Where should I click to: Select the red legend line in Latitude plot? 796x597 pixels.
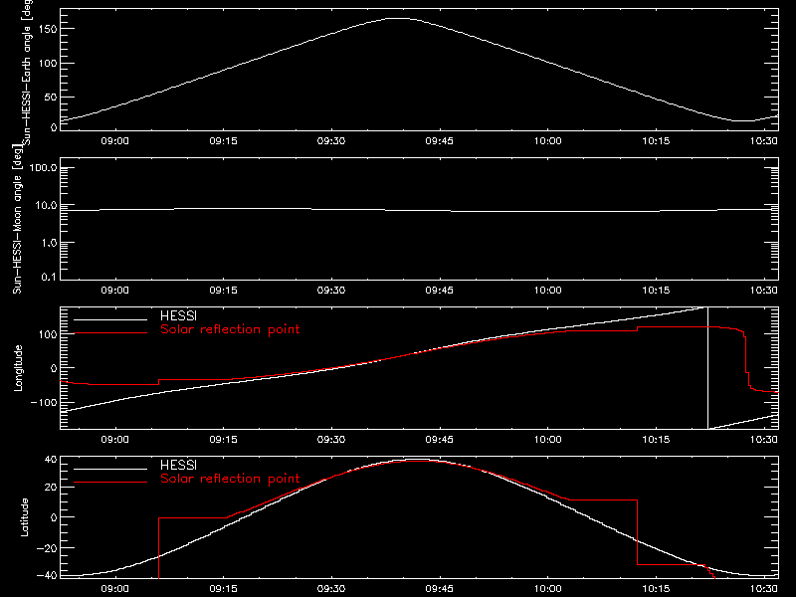(x=110, y=483)
